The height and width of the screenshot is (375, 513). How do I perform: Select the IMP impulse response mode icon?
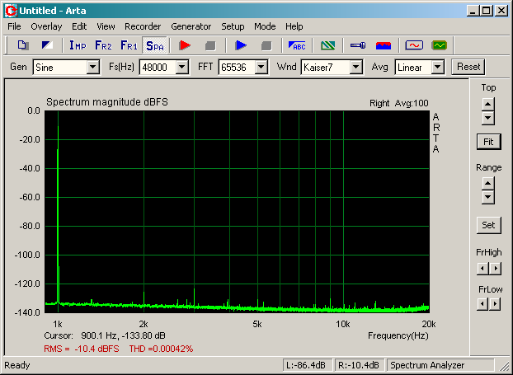click(x=78, y=45)
